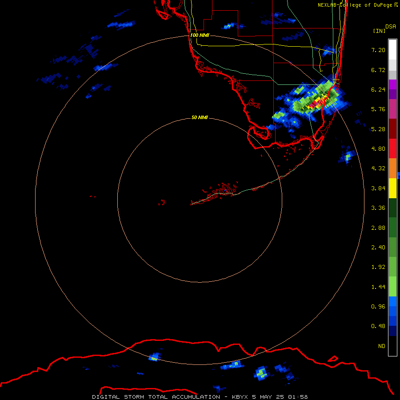Image resolution: width=400 pixels, height=400 pixels.
Task: Click the 2.40 legend value
Action: (378, 248)
